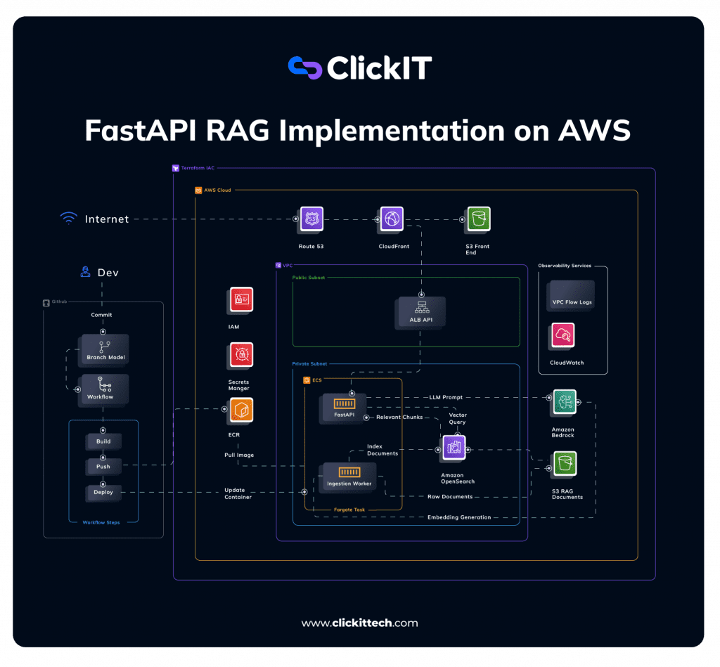
Task: Open the www.clickittech.com link
Action: tap(360, 623)
